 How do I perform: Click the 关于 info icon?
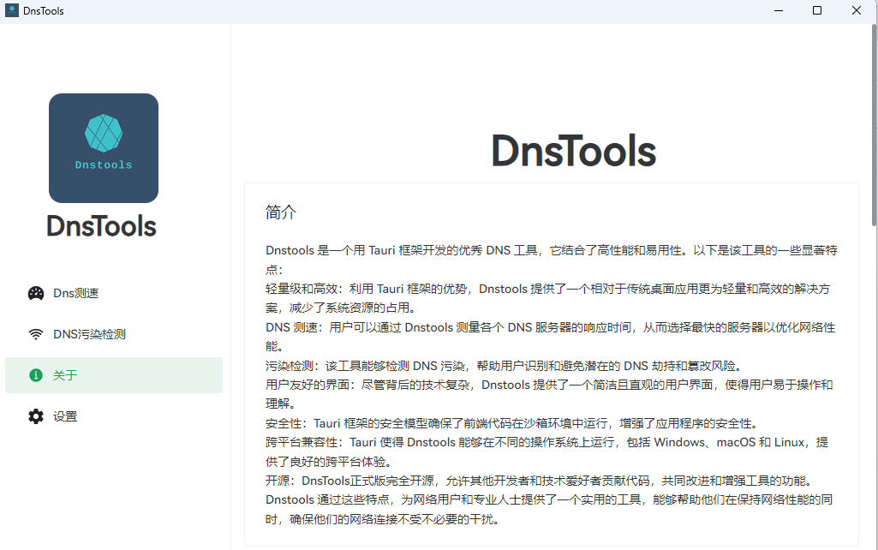[36, 375]
